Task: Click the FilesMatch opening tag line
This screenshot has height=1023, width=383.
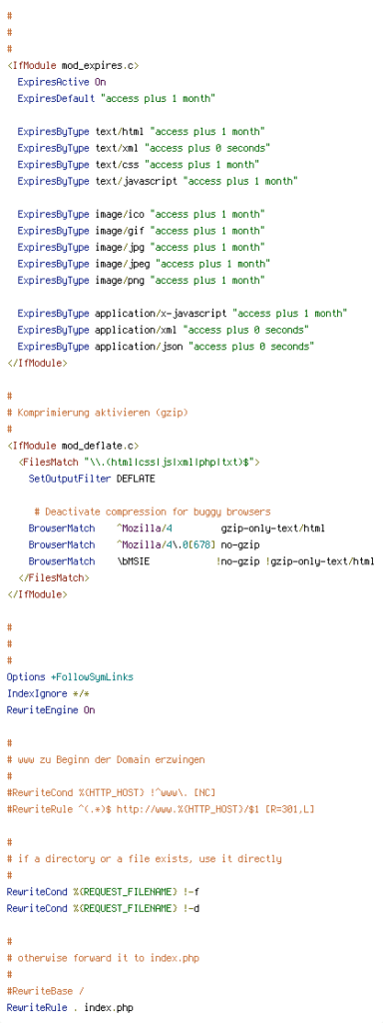Action: [140, 462]
